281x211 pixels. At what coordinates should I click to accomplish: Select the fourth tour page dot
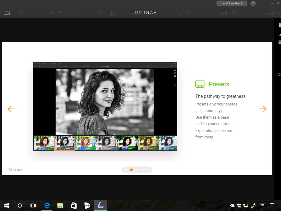[142, 170]
